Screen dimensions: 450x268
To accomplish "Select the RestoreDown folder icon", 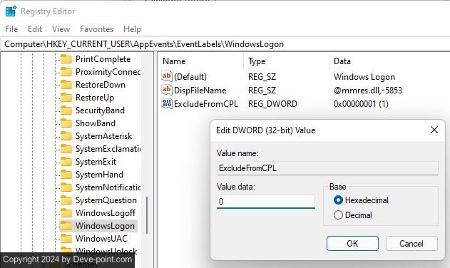I will coord(66,85).
